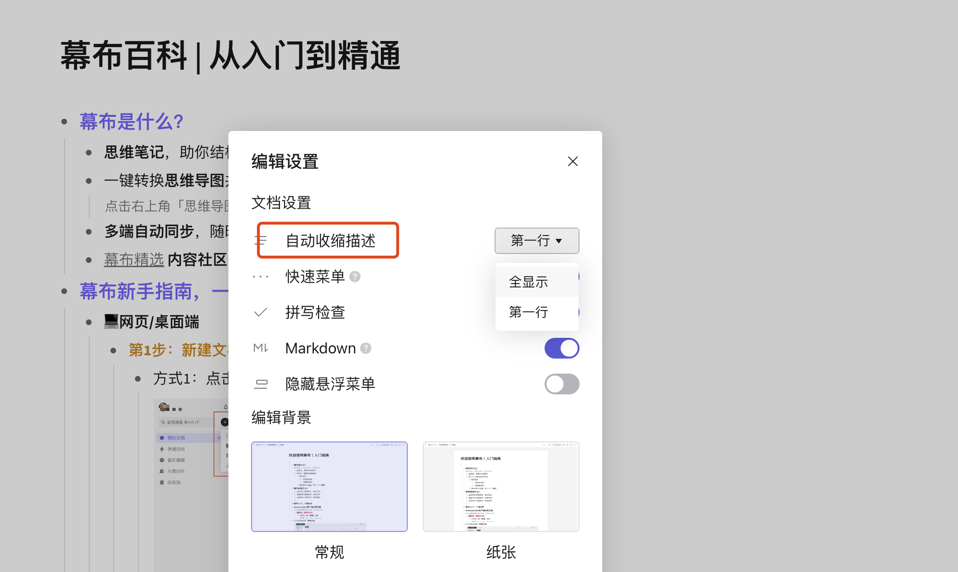Select the 纸张 background thumbnail
This screenshot has height=572, width=958.
tap(501, 487)
